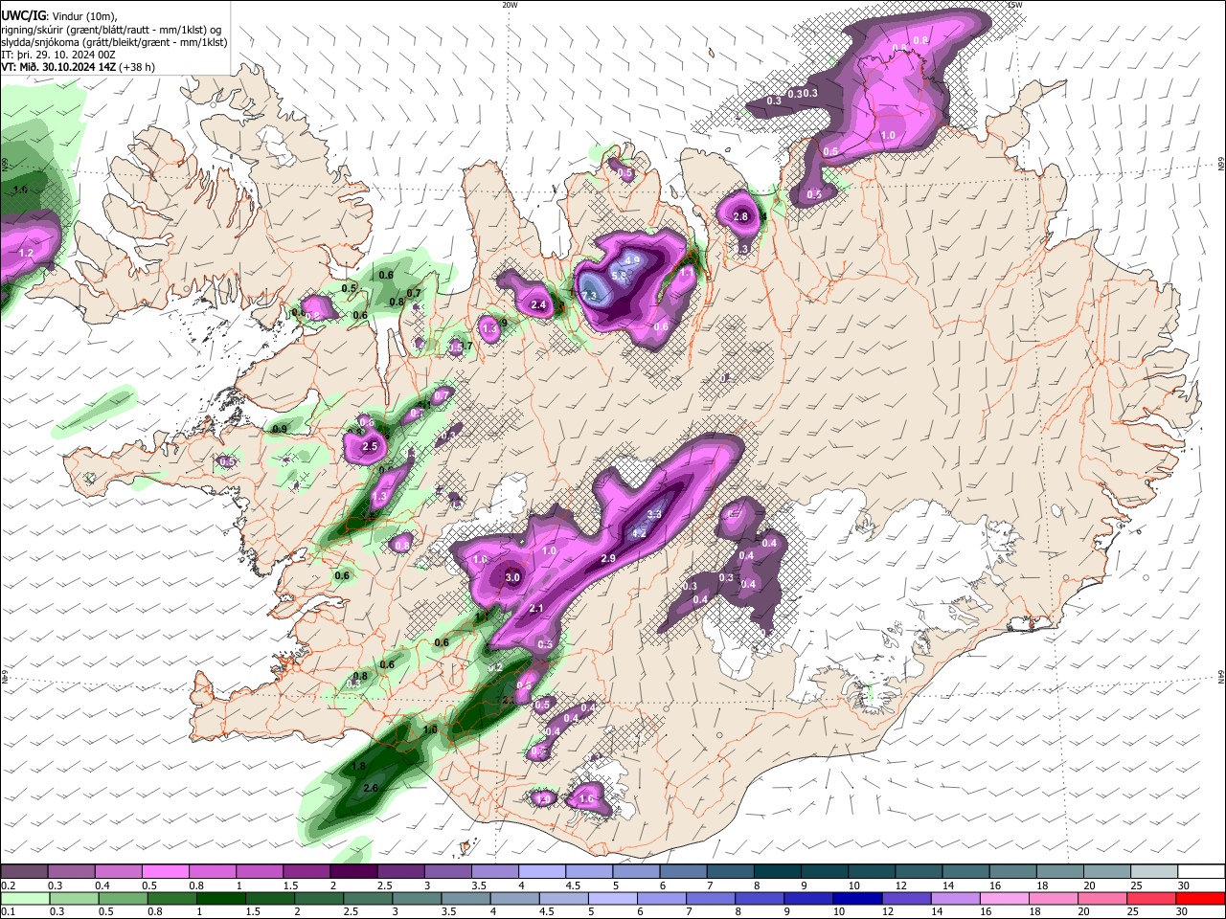
Task: Click the '5.8' precipitation value on the map
Action: [x=618, y=276]
